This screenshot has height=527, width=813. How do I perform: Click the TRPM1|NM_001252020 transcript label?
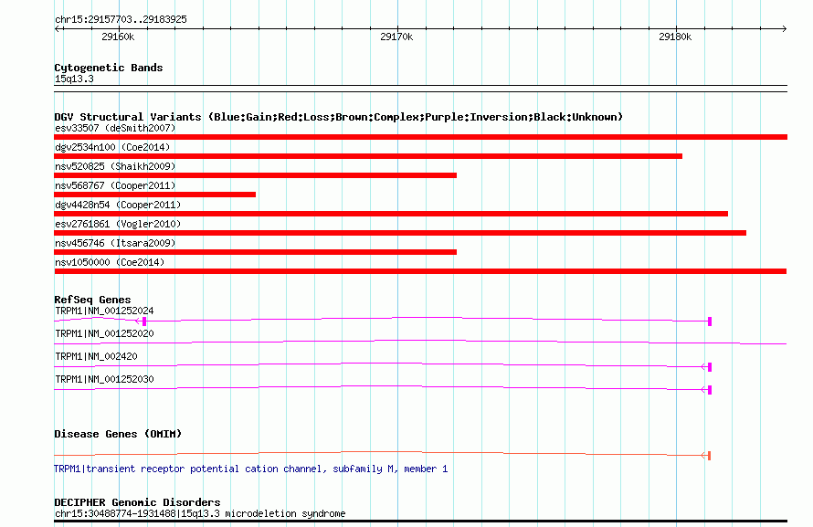[104, 333]
